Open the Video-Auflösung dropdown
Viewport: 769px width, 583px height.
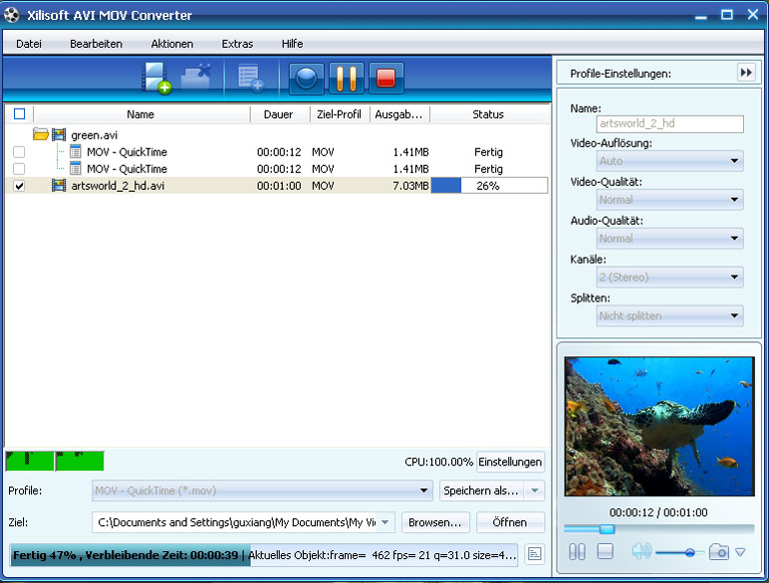[x=669, y=161]
